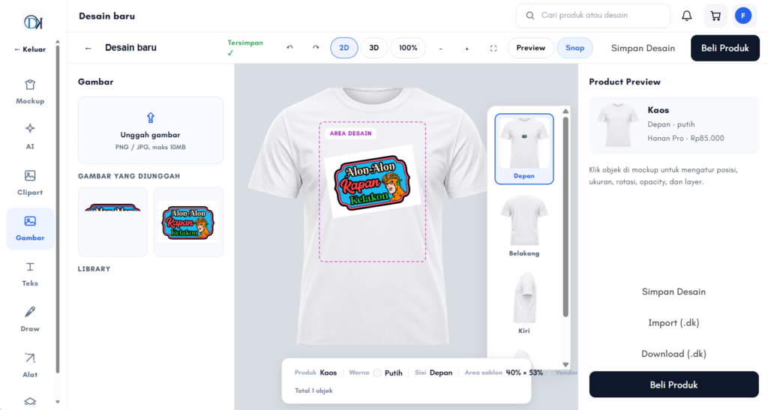Click the Tersimpan saved status
Viewport: 768px width, 410px height.
[x=245, y=47]
